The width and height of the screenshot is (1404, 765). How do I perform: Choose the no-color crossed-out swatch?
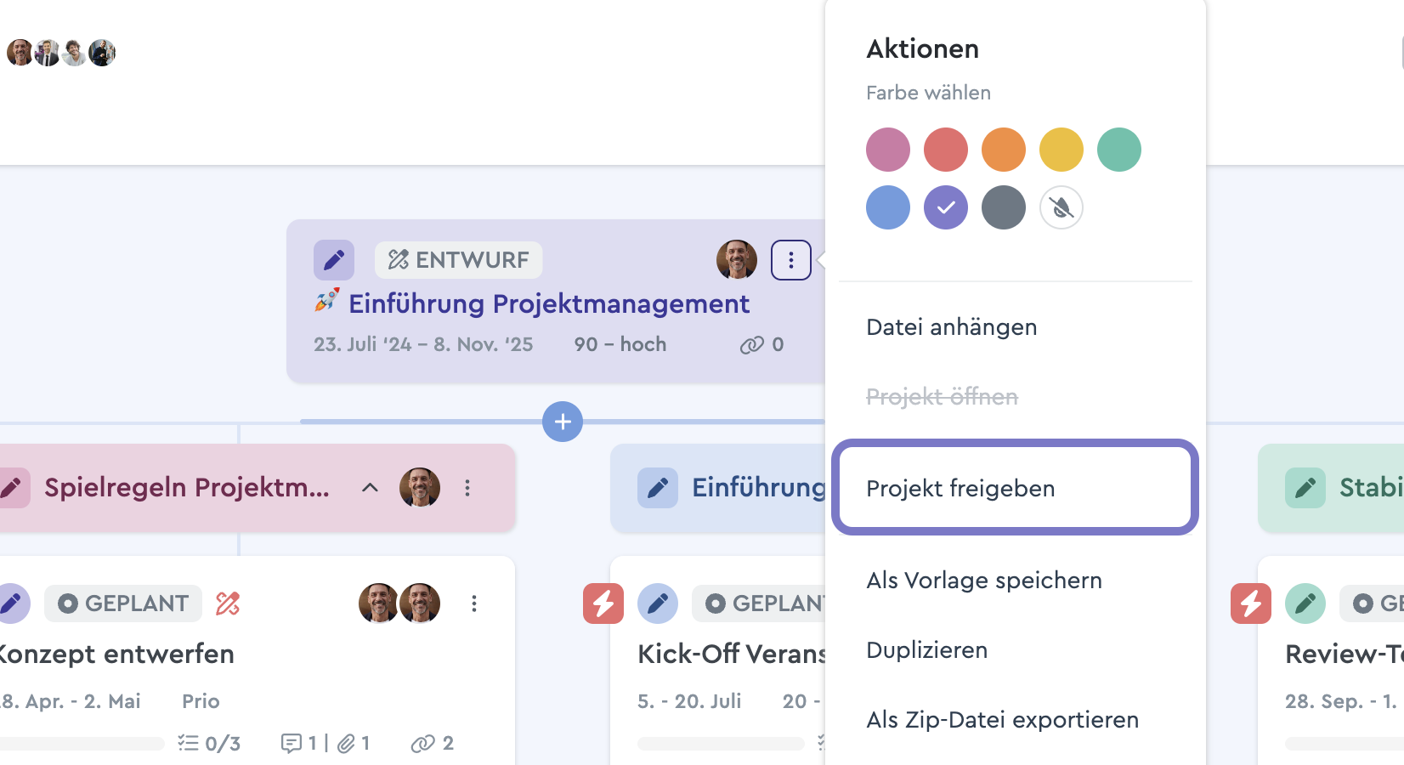point(1061,207)
